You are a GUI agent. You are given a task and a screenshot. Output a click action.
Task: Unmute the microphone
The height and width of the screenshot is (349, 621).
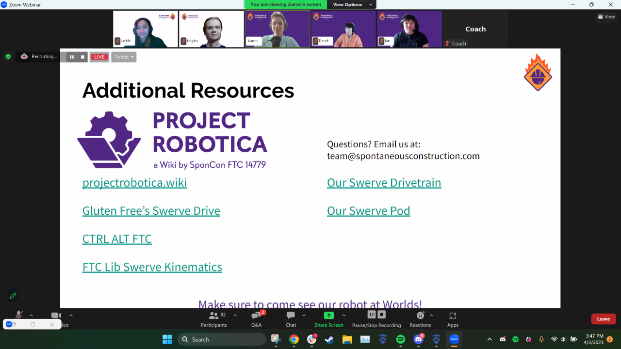tap(19, 316)
